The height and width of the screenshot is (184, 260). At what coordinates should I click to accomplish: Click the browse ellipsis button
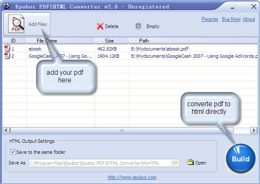[x=175, y=163]
